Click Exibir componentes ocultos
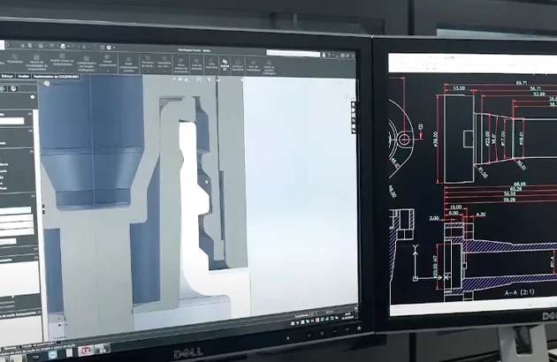This screenshot has width=557, height=362. pos(128,64)
